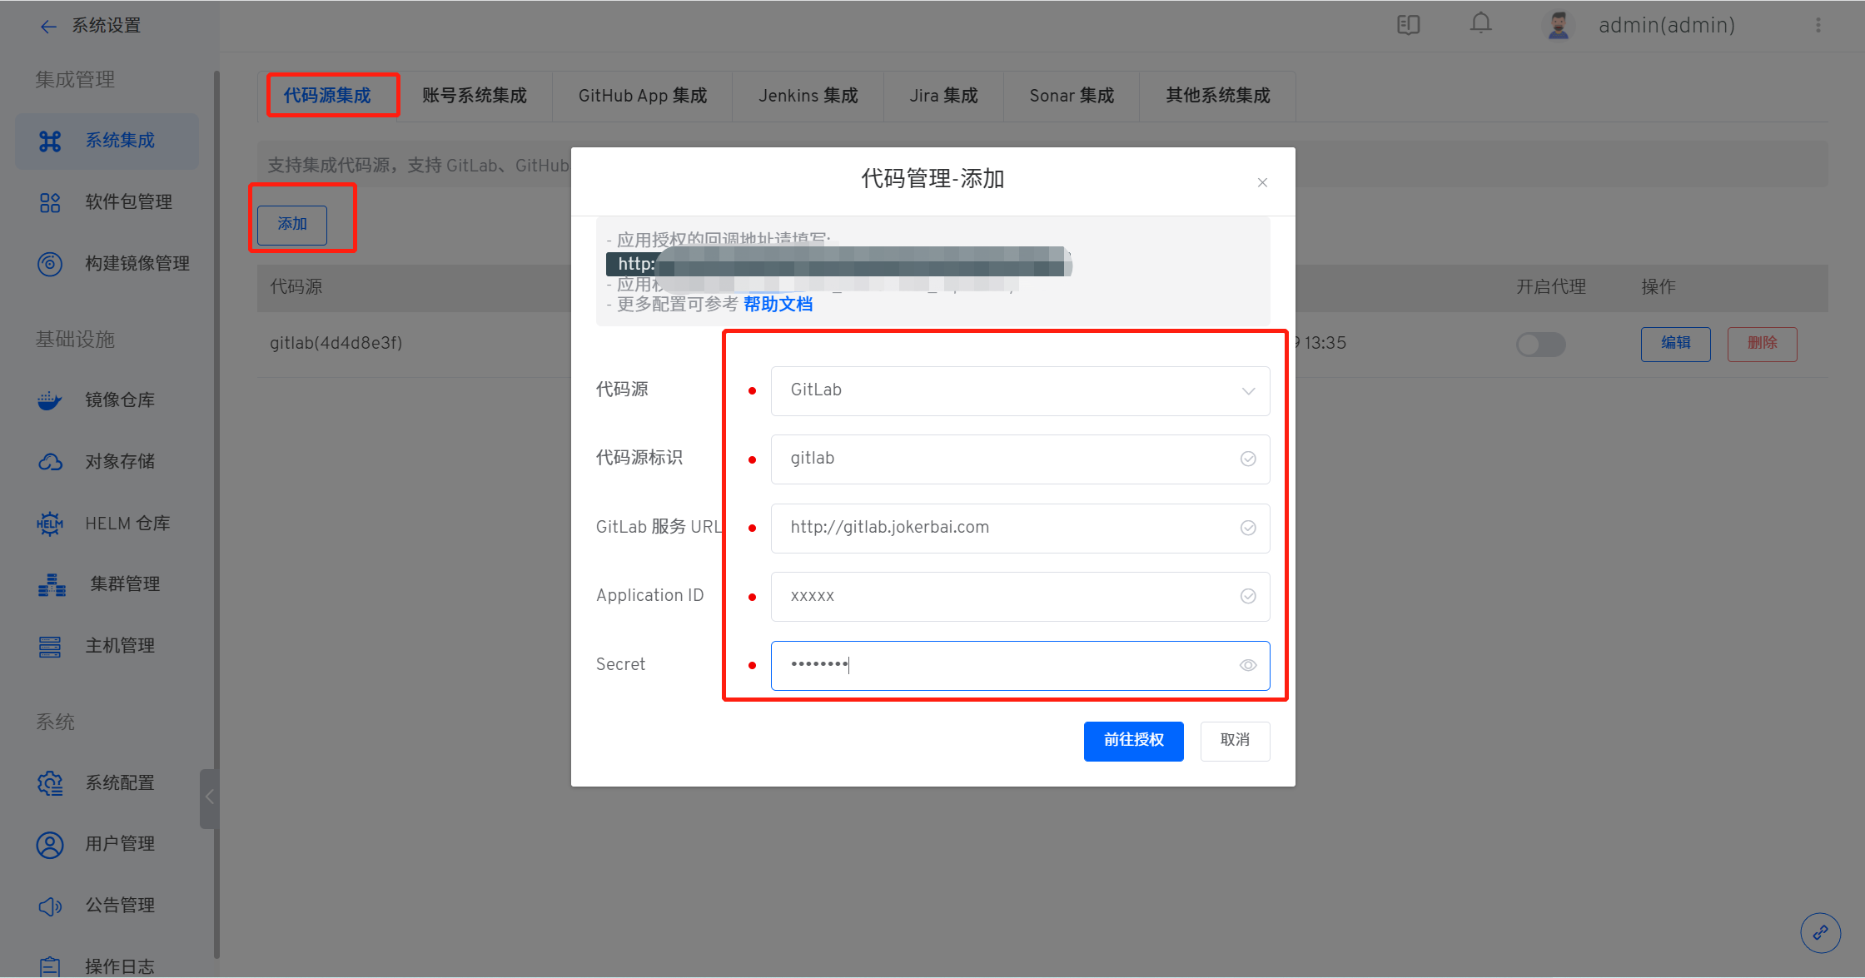The image size is (1865, 978).
Task: Click the 主机管理 server icon
Action: tap(50, 646)
